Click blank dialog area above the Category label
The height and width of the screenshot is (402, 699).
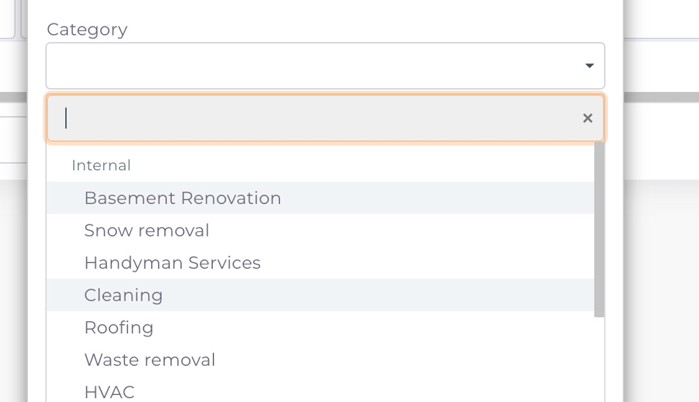[x=325, y=8]
